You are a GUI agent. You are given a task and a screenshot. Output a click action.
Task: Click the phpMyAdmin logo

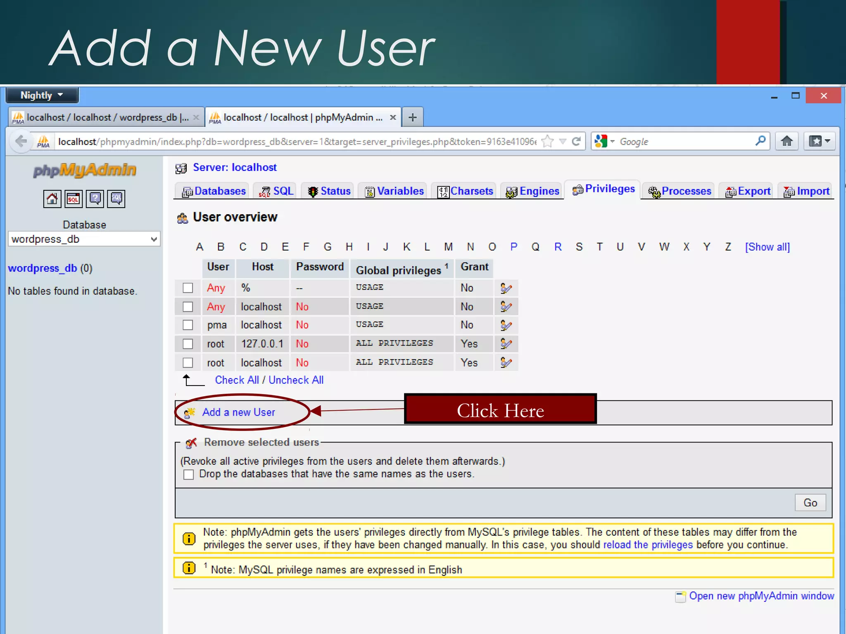click(85, 170)
